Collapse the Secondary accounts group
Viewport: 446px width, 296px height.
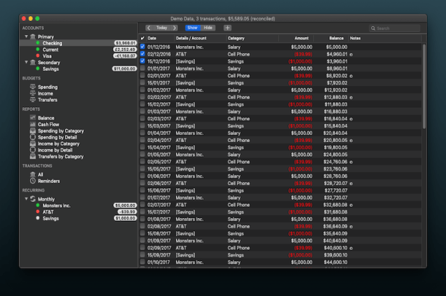pos(26,62)
